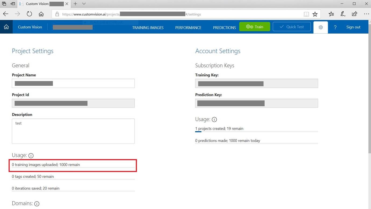Click the projects created progress bar
This screenshot has width=371, height=209.
click(x=257, y=132)
